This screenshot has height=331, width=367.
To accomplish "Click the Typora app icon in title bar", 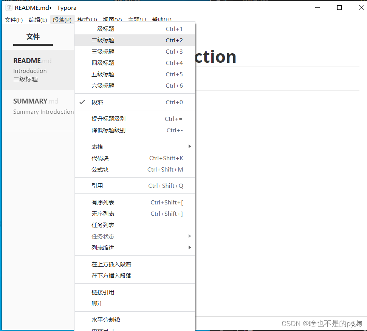I will click(x=8, y=8).
